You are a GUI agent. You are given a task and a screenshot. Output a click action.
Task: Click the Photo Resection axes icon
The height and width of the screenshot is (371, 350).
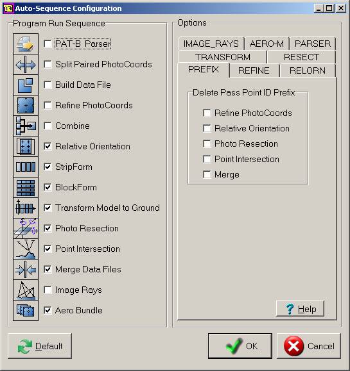tap(26, 228)
